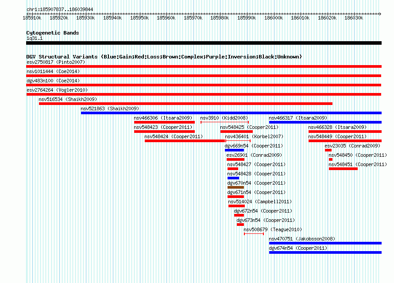Screen dimensions: 394x283
Task: Click the Cytogenetic Bands track title
Action: tap(53, 33)
